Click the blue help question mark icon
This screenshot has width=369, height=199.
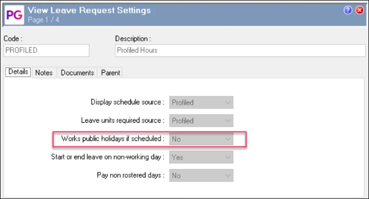[348, 10]
